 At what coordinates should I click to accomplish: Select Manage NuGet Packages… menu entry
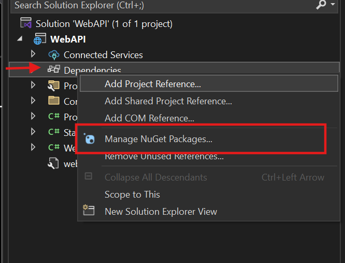(x=159, y=139)
